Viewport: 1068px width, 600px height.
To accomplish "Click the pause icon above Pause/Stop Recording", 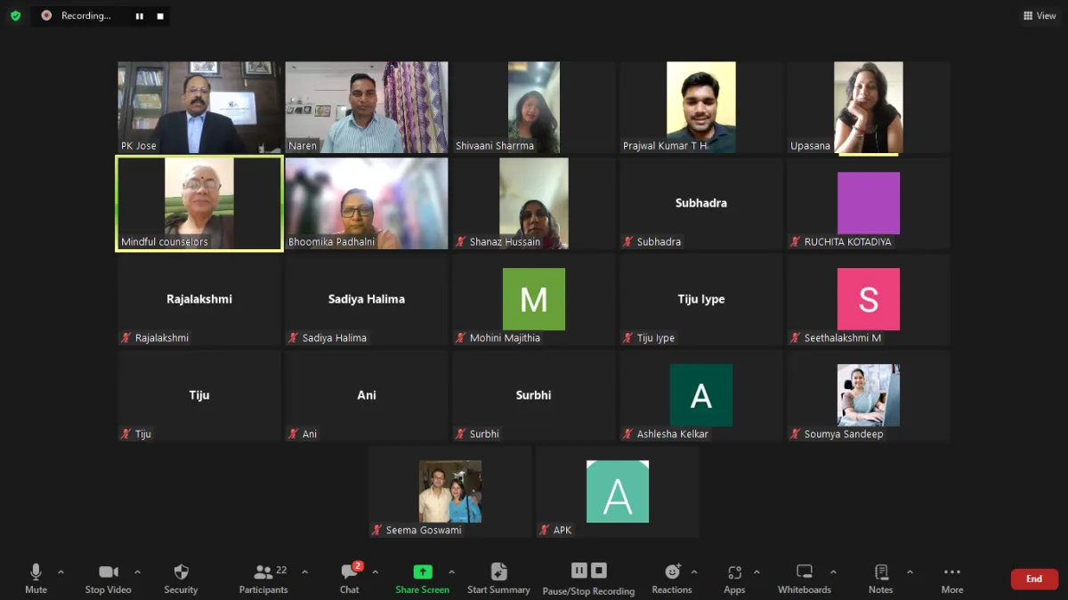I will [x=579, y=571].
